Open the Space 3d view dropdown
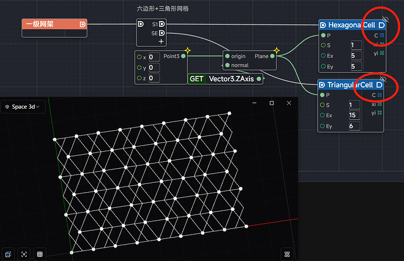The image size is (404, 261). tap(25, 107)
